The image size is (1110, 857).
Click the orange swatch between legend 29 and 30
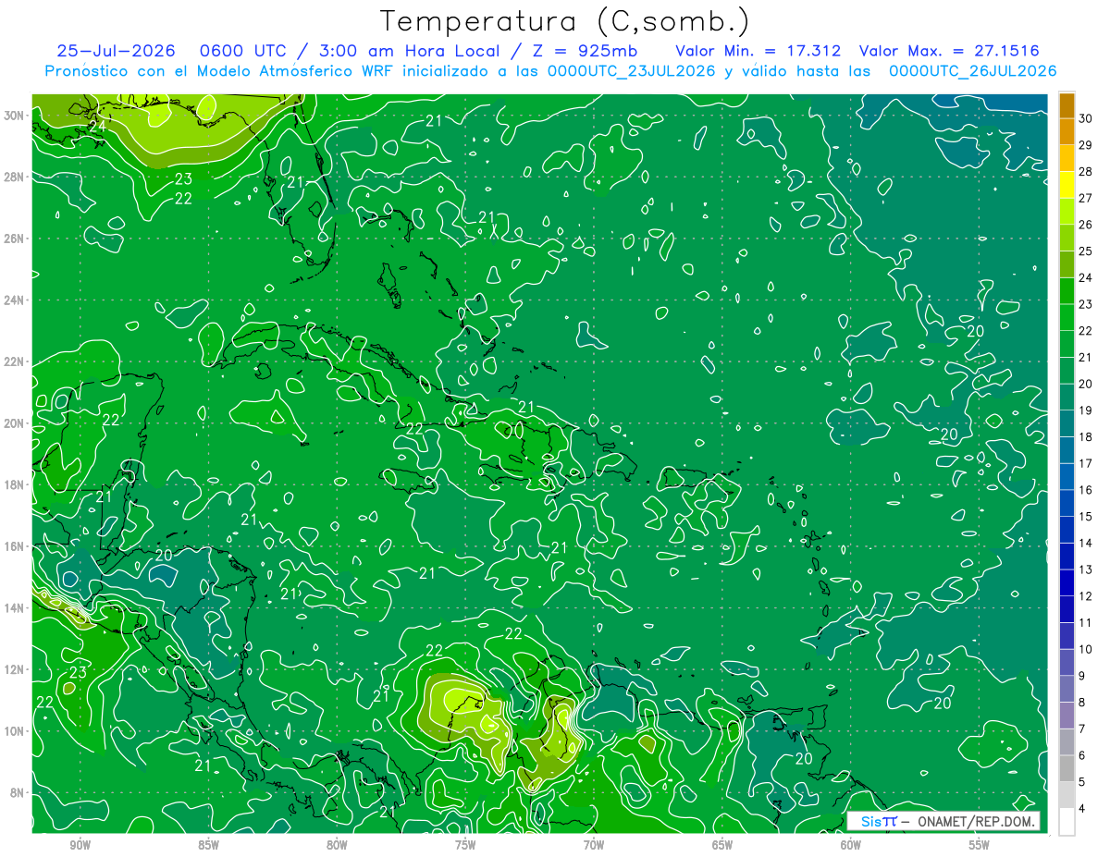[x=1067, y=131]
